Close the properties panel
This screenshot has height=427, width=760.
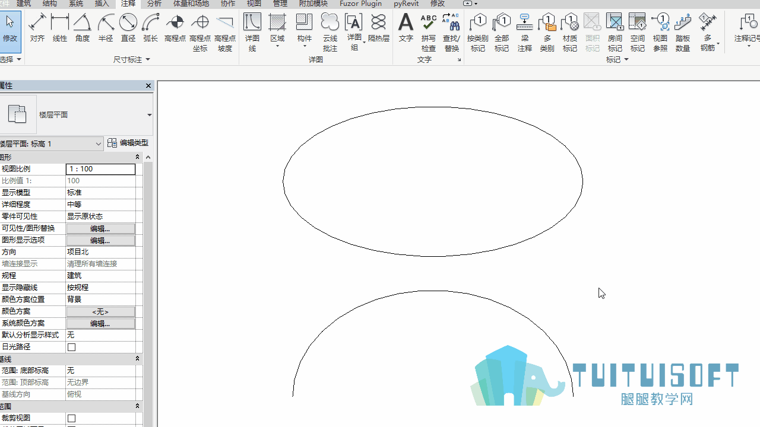(148, 86)
